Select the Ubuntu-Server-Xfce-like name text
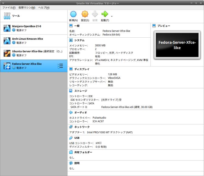Screen dimensions: 204x176 click(x=27, y=51)
